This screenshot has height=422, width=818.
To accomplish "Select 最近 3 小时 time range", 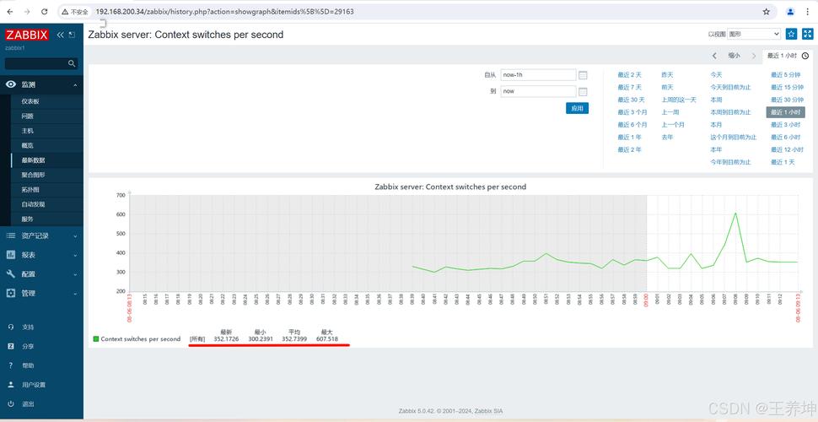I will point(785,125).
